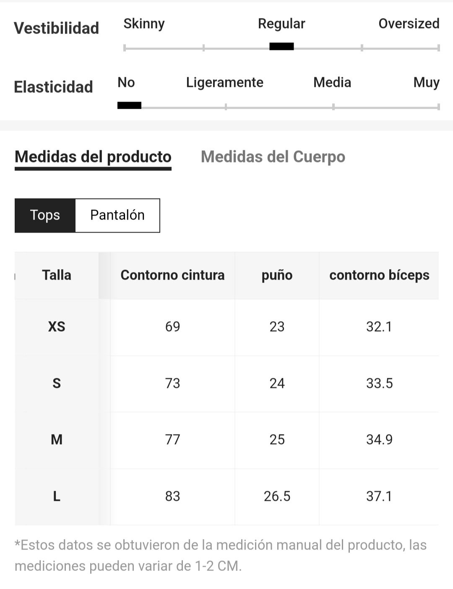Viewport: 453px width, 589px height.
Task: Click the Oversized fit label
Action: pyautogui.click(x=409, y=24)
